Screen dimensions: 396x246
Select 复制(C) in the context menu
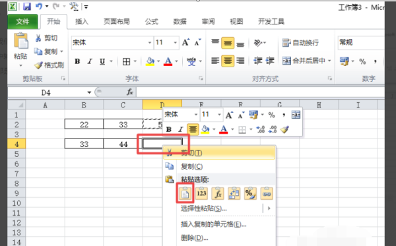coord(219,166)
